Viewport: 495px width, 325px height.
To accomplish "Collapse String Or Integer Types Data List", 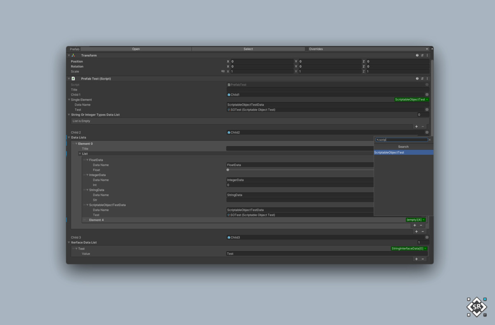I will coord(69,115).
